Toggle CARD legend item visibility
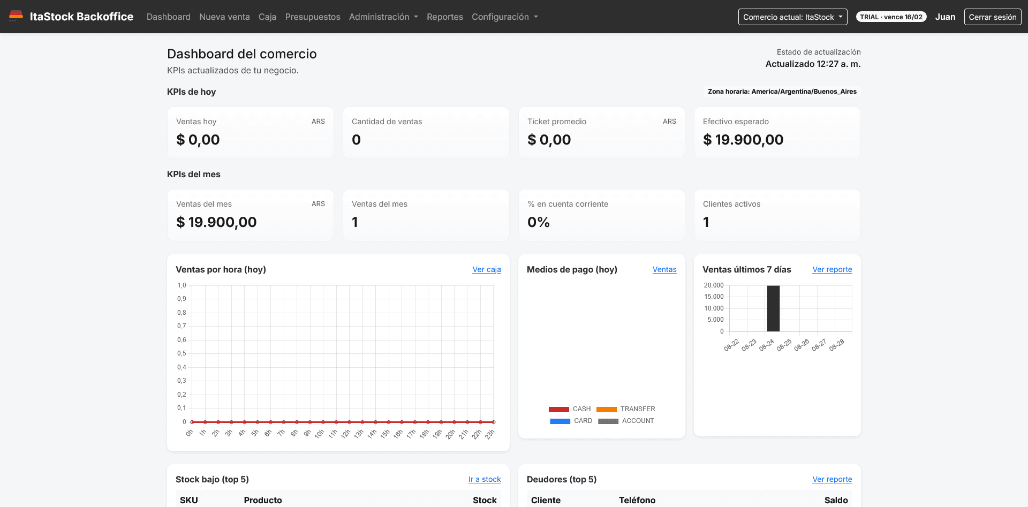Screen dimensions: 1028x507 [571, 421]
